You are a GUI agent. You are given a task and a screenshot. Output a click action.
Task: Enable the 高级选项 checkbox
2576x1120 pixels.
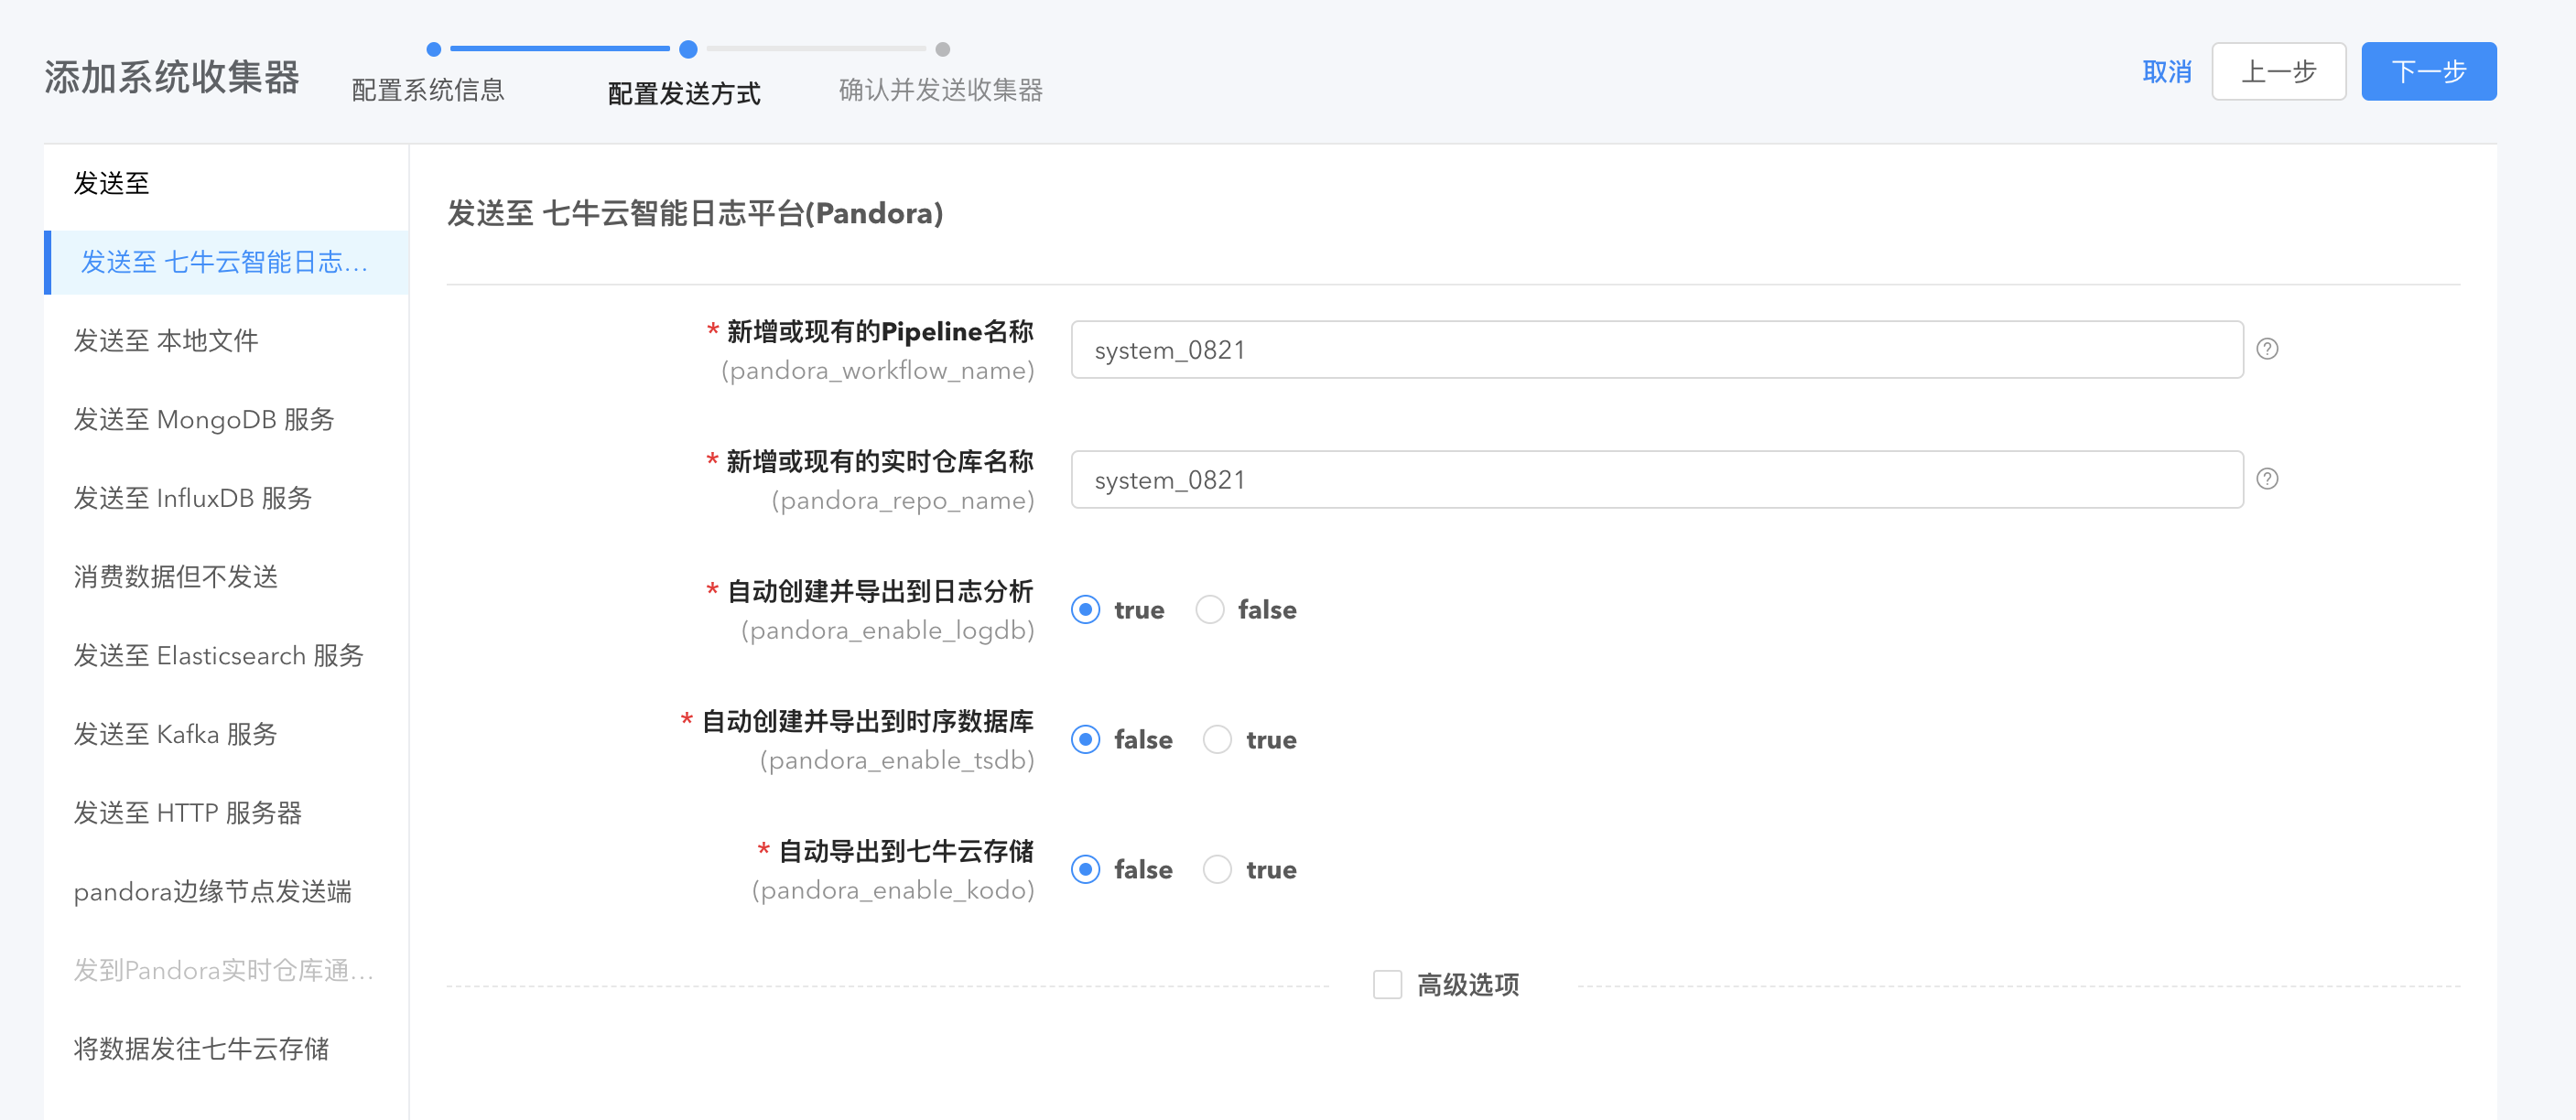pos(1387,985)
